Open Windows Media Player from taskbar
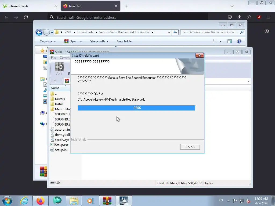 tap(90, 201)
